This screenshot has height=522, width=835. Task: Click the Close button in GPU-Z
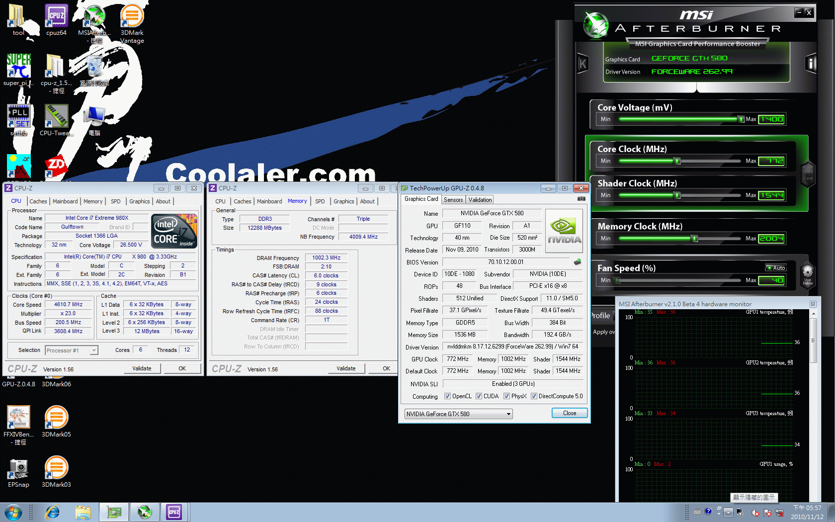pyautogui.click(x=570, y=413)
